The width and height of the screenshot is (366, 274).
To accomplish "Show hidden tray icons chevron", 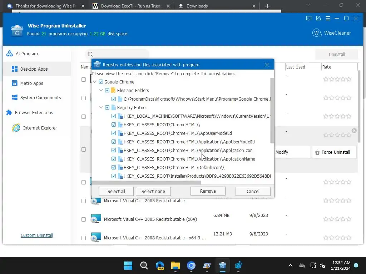I will pyautogui.click(x=290, y=265).
